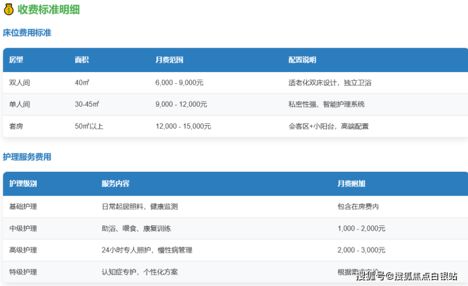Click the 套房 room type cell
The image size is (468, 286).
tap(16, 126)
